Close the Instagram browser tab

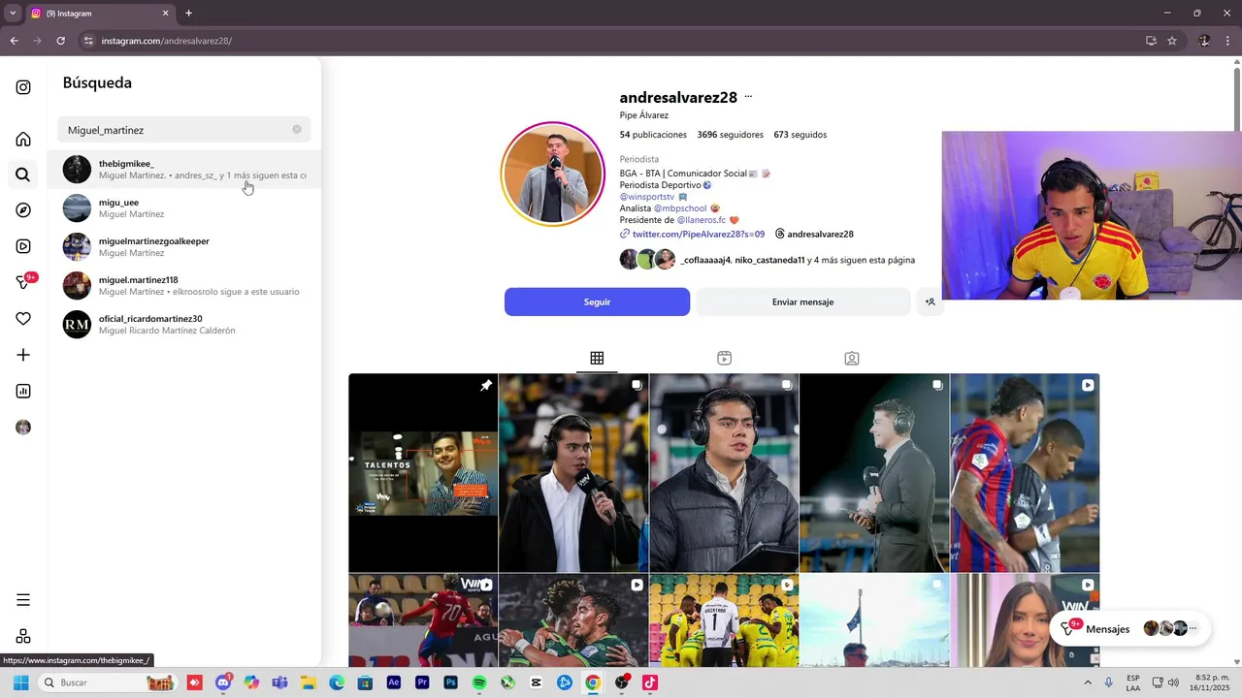pyautogui.click(x=165, y=14)
